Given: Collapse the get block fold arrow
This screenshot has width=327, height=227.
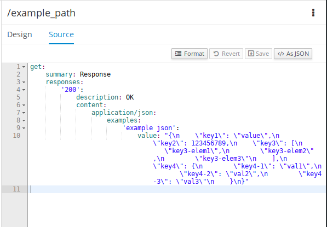Looking at the screenshot, I should tap(24, 67).
